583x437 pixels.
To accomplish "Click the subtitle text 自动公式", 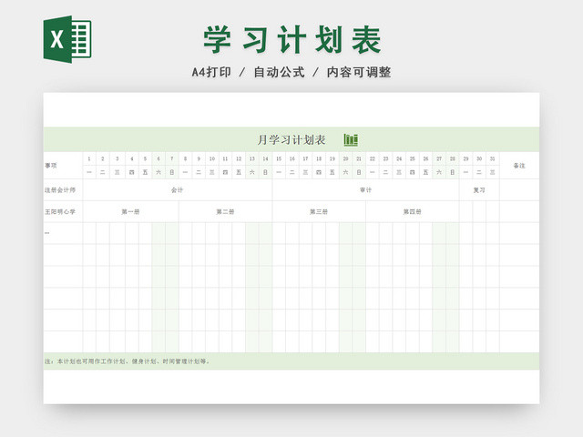I will coord(279,72).
